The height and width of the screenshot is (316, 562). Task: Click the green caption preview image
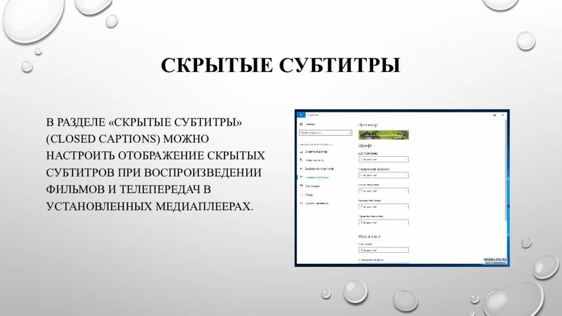click(384, 135)
